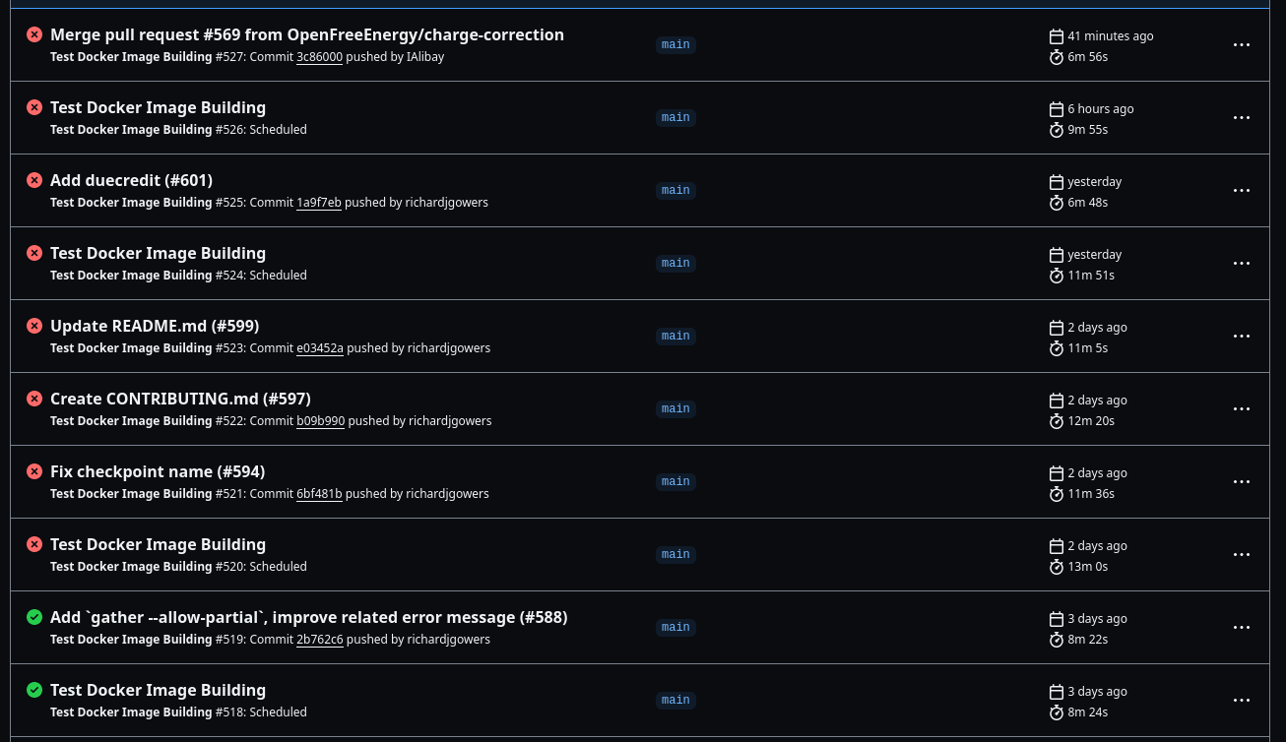Open commit 6bf481b link

point(320,494)
